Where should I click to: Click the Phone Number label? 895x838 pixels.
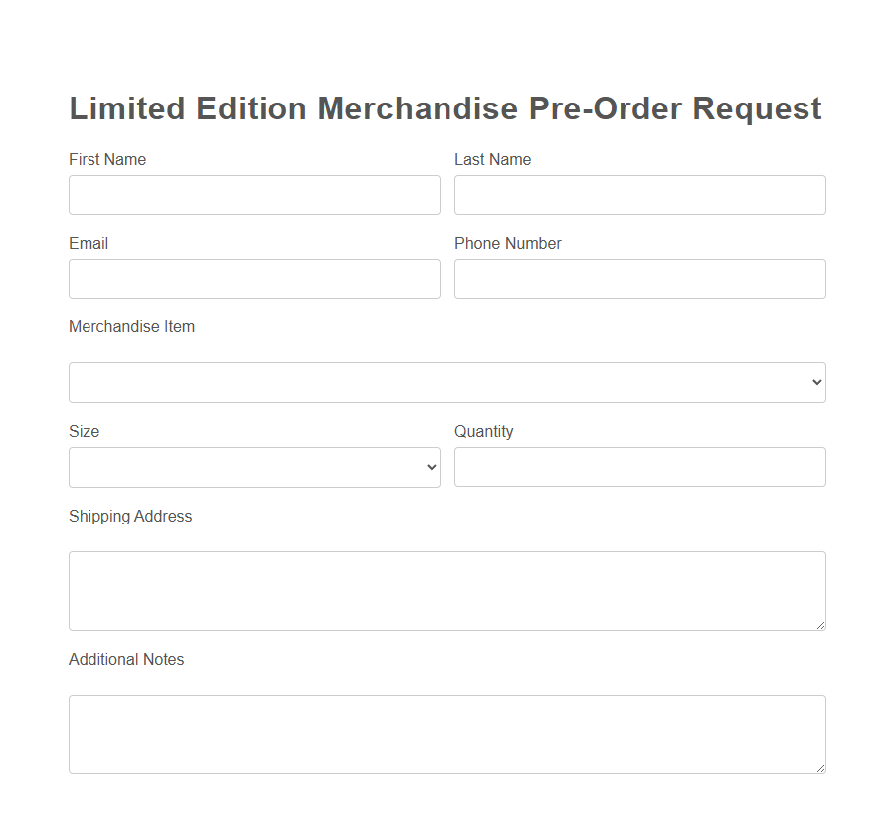pyautogui.click(x=507, y=243)
